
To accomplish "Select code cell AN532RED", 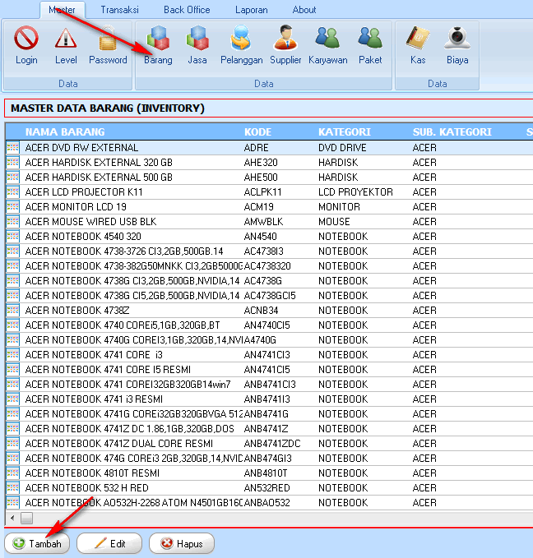I will pos(266,487).
